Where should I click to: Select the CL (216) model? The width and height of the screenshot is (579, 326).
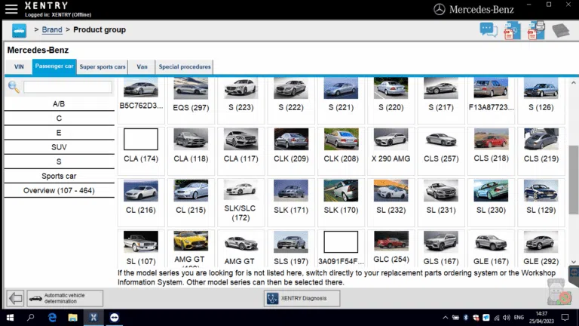[141, 201]
